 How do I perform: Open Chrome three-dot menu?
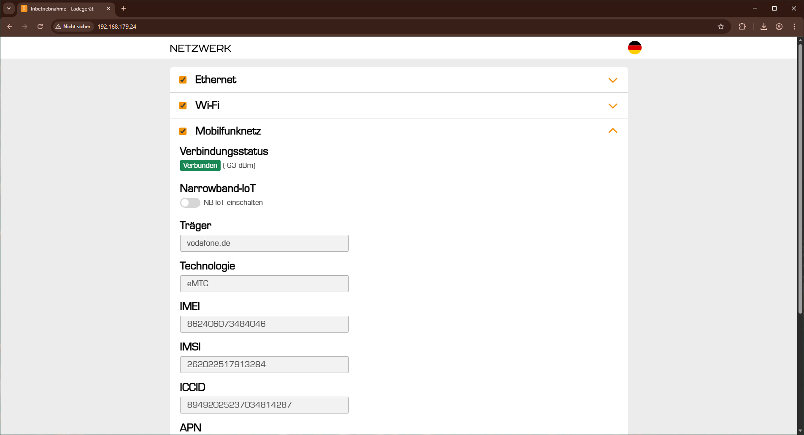point(794,27)
